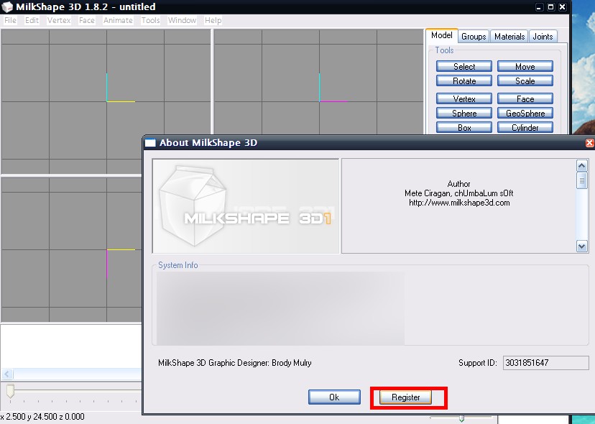Pick the Scale tool
Screen dimensions: 595x424
(525, 81)
